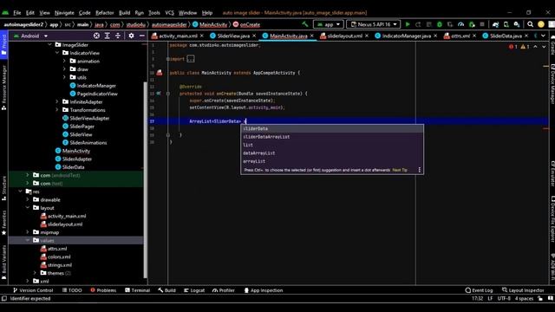Image resolution: width=555 pixels, height=312 pixels.
Task: Open the Layout Inspector tool window
Action: coord(523,290)
